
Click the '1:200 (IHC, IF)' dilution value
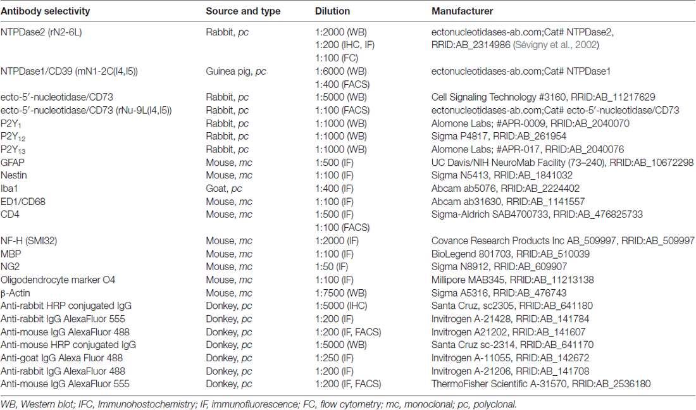point(345,45)
